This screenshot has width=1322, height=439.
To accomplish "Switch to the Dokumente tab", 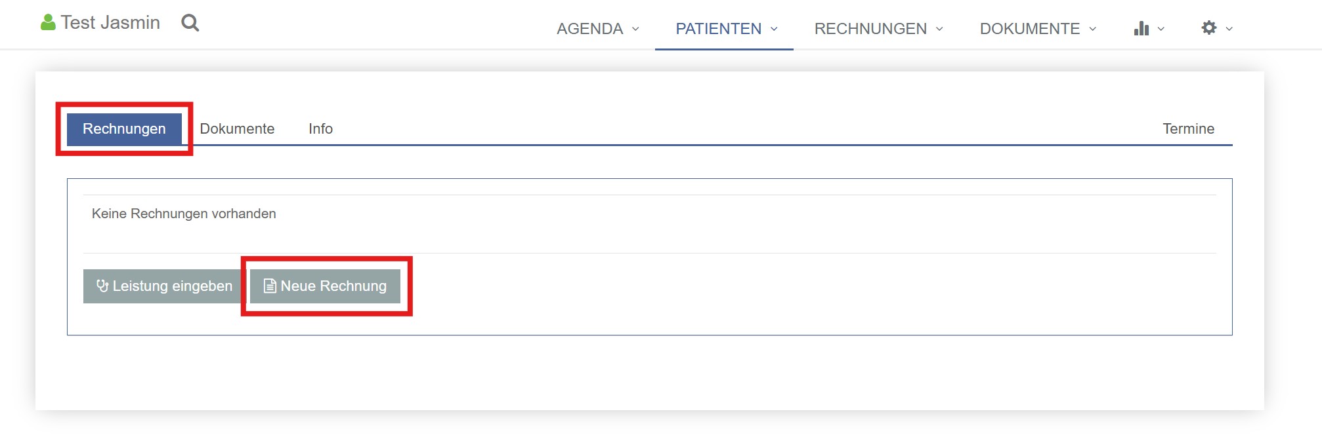I will click(x=237, y=128).
